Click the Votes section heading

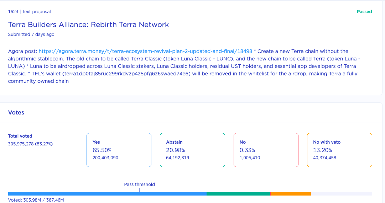(x=16, y=112)
